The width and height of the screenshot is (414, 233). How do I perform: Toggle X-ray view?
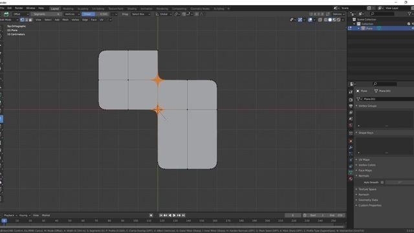tap(320, 19)
